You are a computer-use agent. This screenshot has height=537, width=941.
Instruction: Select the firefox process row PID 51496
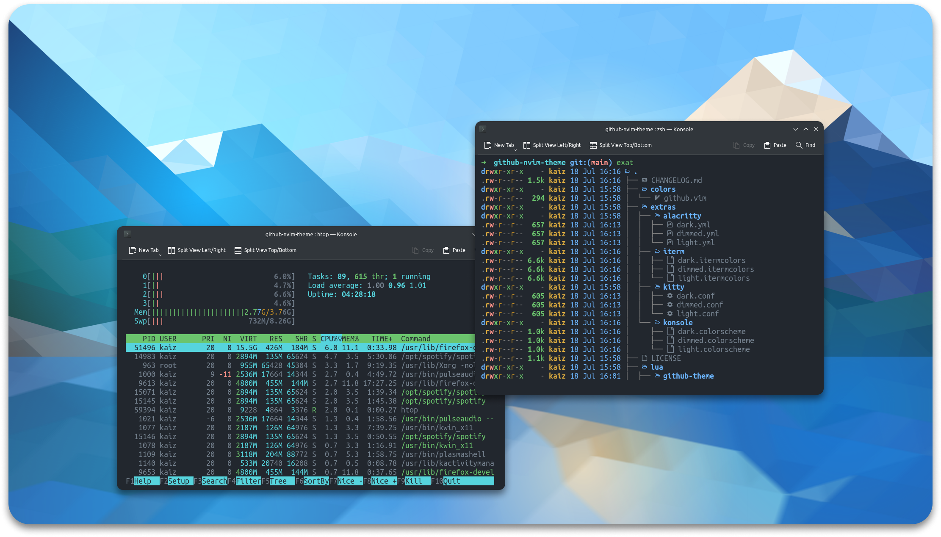pos(254,347)
